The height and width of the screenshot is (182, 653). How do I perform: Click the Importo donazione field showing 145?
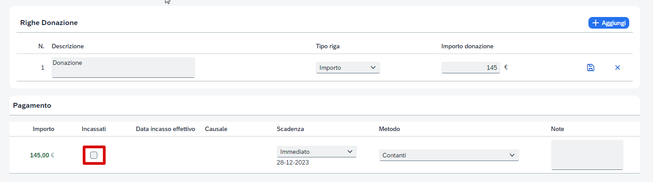click(x=470, y=68)
